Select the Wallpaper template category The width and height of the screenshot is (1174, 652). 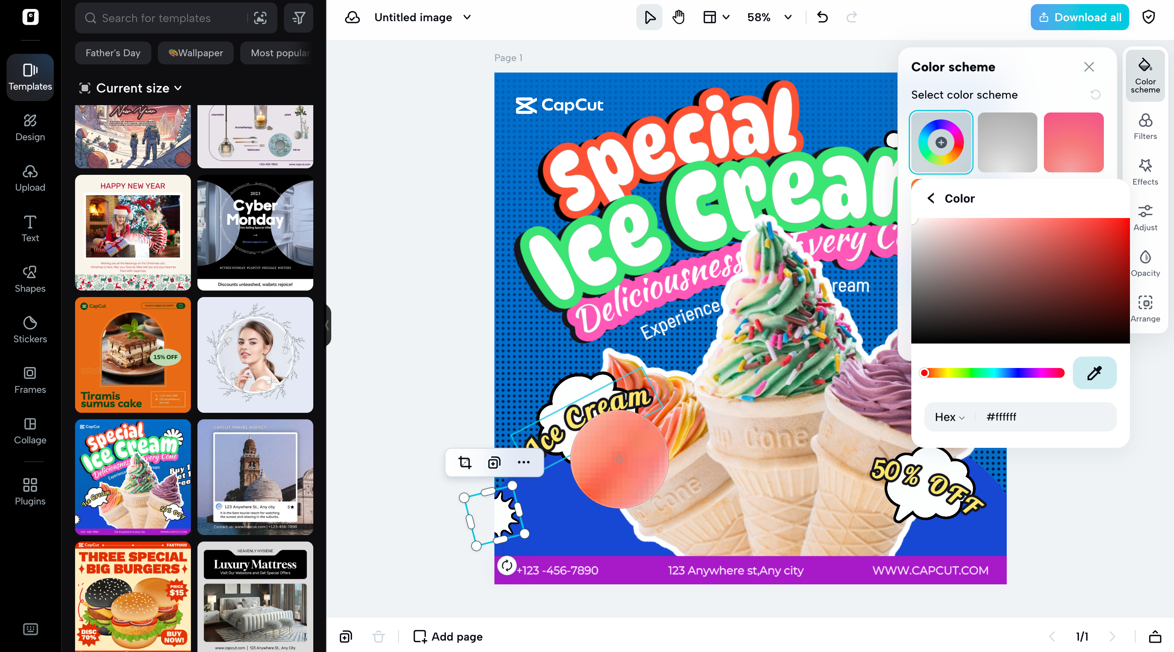coord(195,53)
